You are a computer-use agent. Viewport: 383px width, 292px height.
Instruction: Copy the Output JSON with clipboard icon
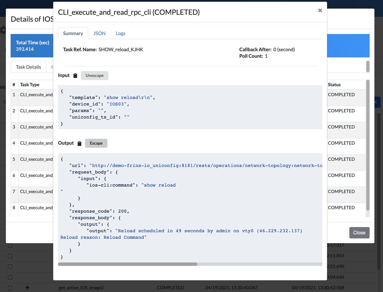79,143
